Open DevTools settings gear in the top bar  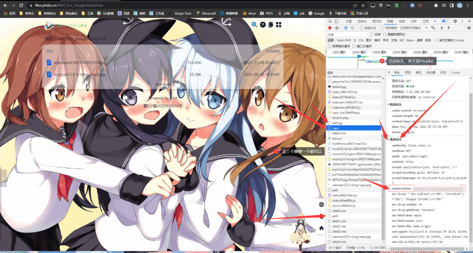(455, 21)
